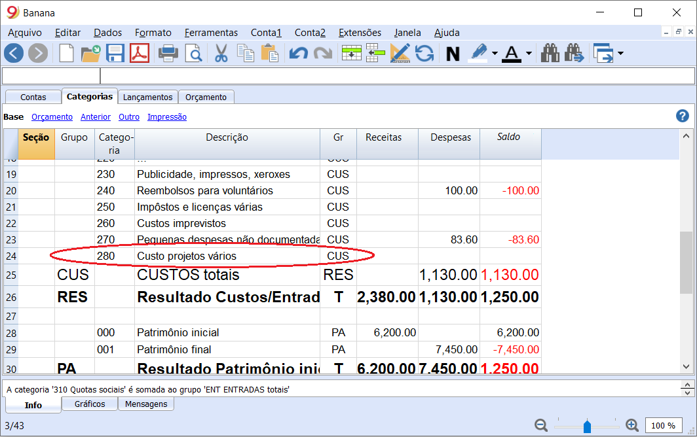Open print preview with magnifier page icon
The width and height of the screenshot is (697, 437).
point(193,53)
